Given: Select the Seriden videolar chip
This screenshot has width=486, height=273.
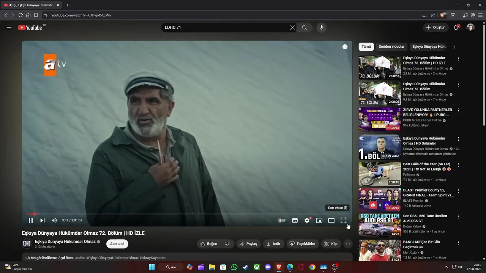Looking at the screenshot, I should [x=391, y=47].
